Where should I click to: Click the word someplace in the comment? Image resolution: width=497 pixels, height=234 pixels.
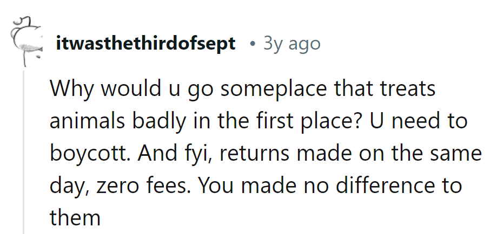(273, 90)
